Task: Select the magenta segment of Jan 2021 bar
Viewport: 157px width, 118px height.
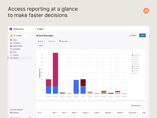Action: pyautogui.click(x=49, y=83)
